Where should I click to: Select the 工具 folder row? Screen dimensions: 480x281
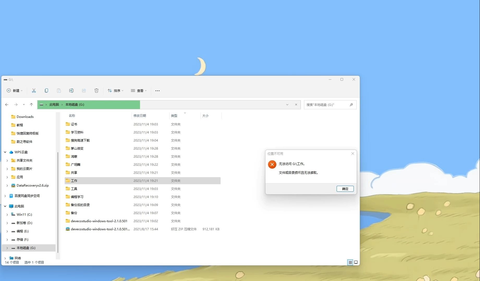[x=142, y=189]
